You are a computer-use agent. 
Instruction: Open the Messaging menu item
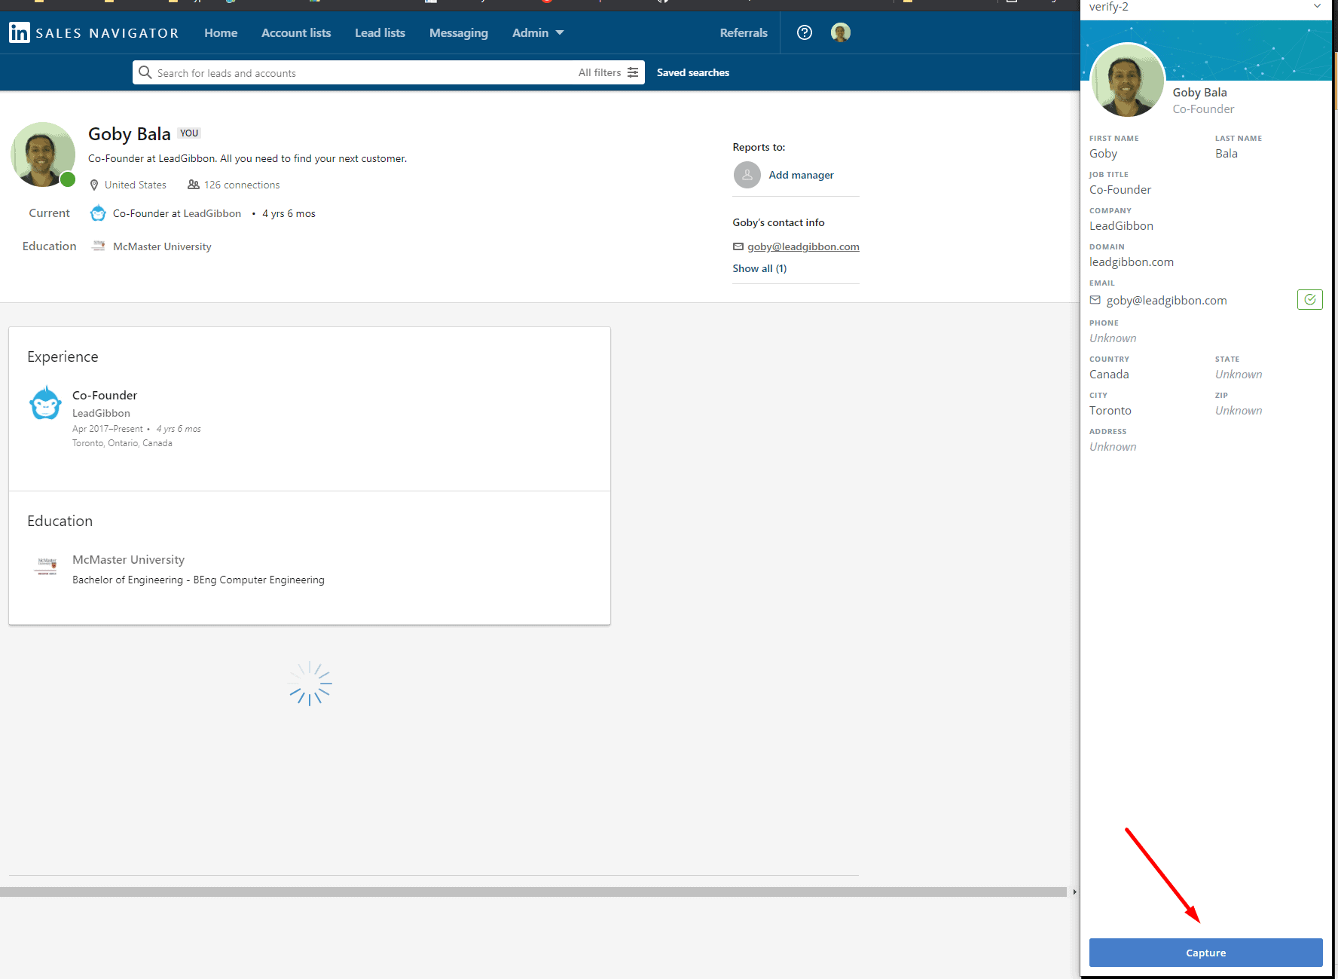458,32
